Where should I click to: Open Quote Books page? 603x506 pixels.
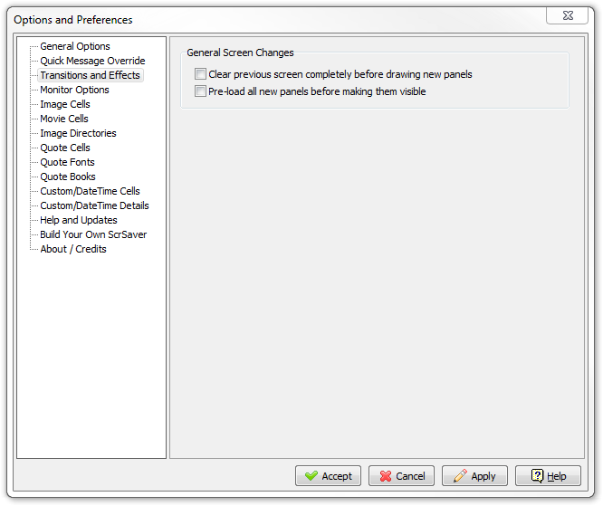pyautogui.click(x=68, y=177)
